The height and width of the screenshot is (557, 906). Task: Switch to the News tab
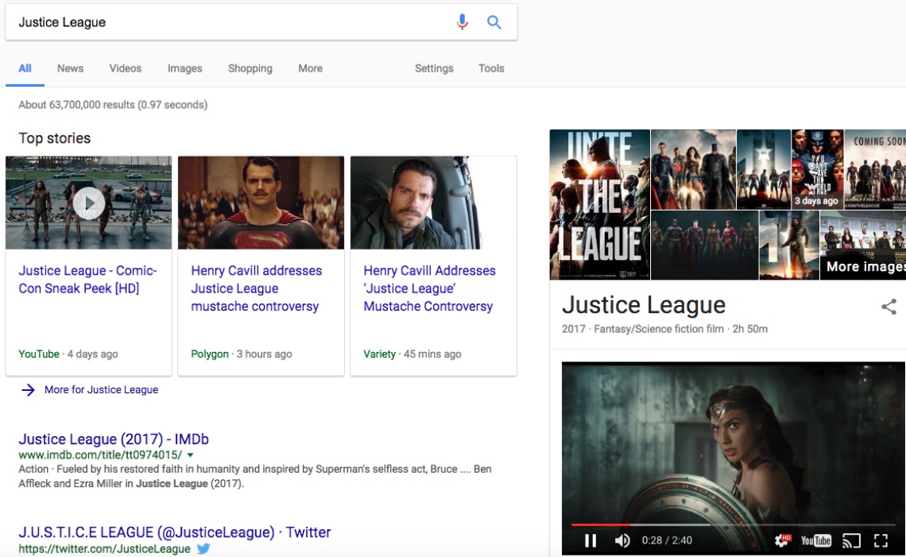tap(70, 68)
